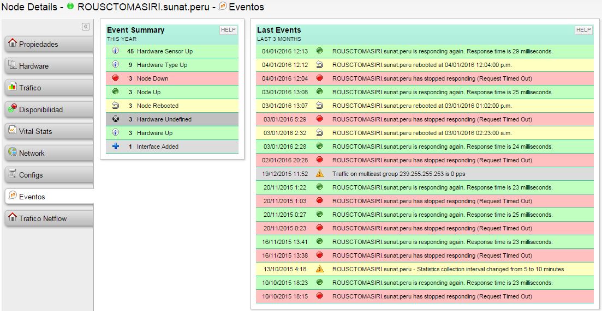Click the info icon for Hardware Type Up
The height and width of the screenshot is (311, 602).
116,64
